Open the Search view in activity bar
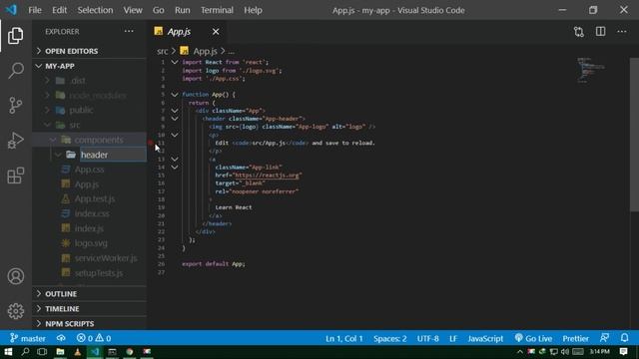The image size is (639, 359). click(16, 71)
